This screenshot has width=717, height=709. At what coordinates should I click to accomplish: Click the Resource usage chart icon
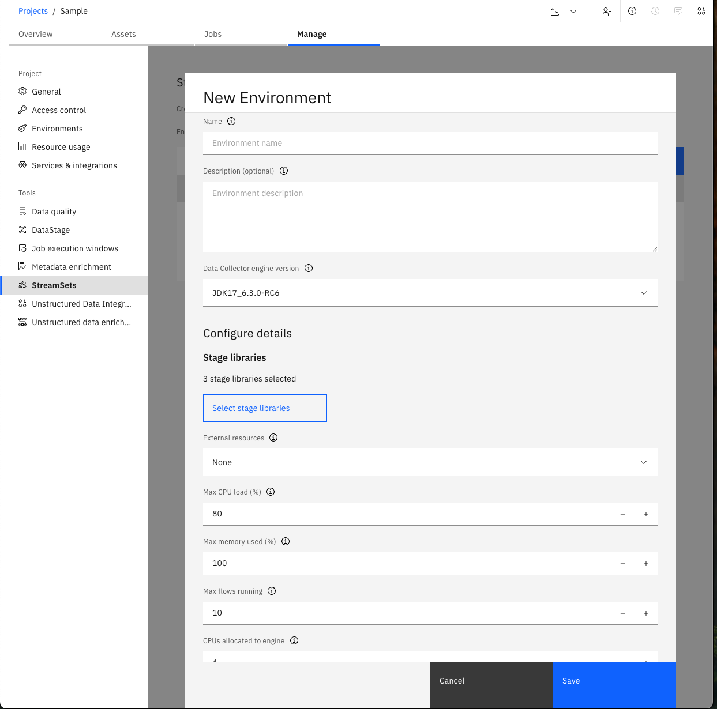(x=22, y=146)
